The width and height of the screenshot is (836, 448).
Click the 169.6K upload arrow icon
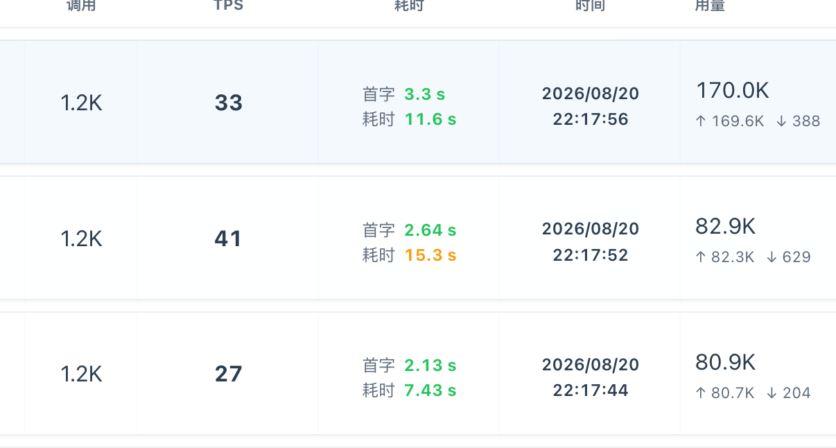pyautogui.click(x=701, y=121)
